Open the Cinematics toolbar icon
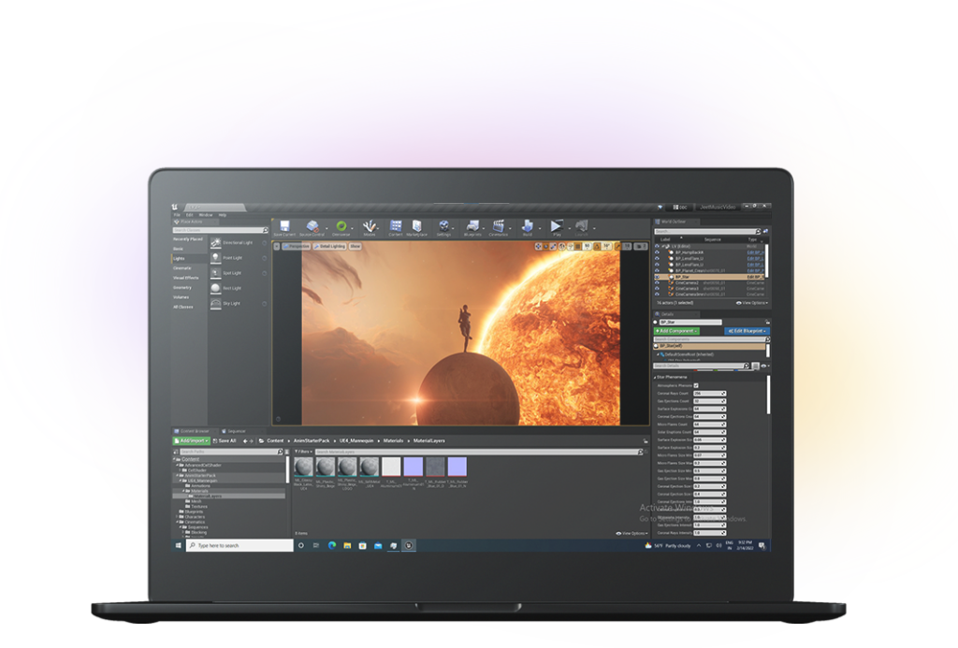The width and height of the screenshot is (958, 648). [x=500, y=227]
